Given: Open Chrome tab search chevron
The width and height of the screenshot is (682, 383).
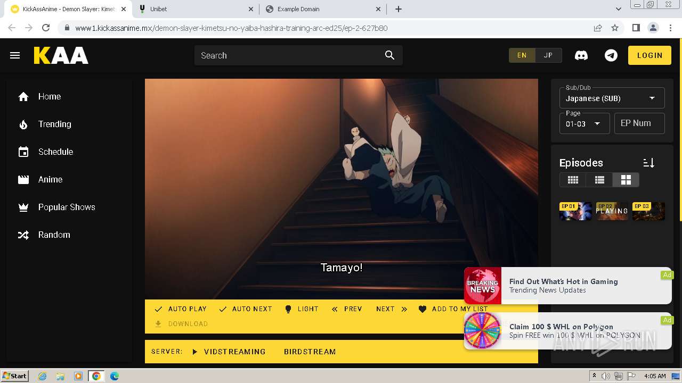Looking at the screenshot, I should pos(618,9).
